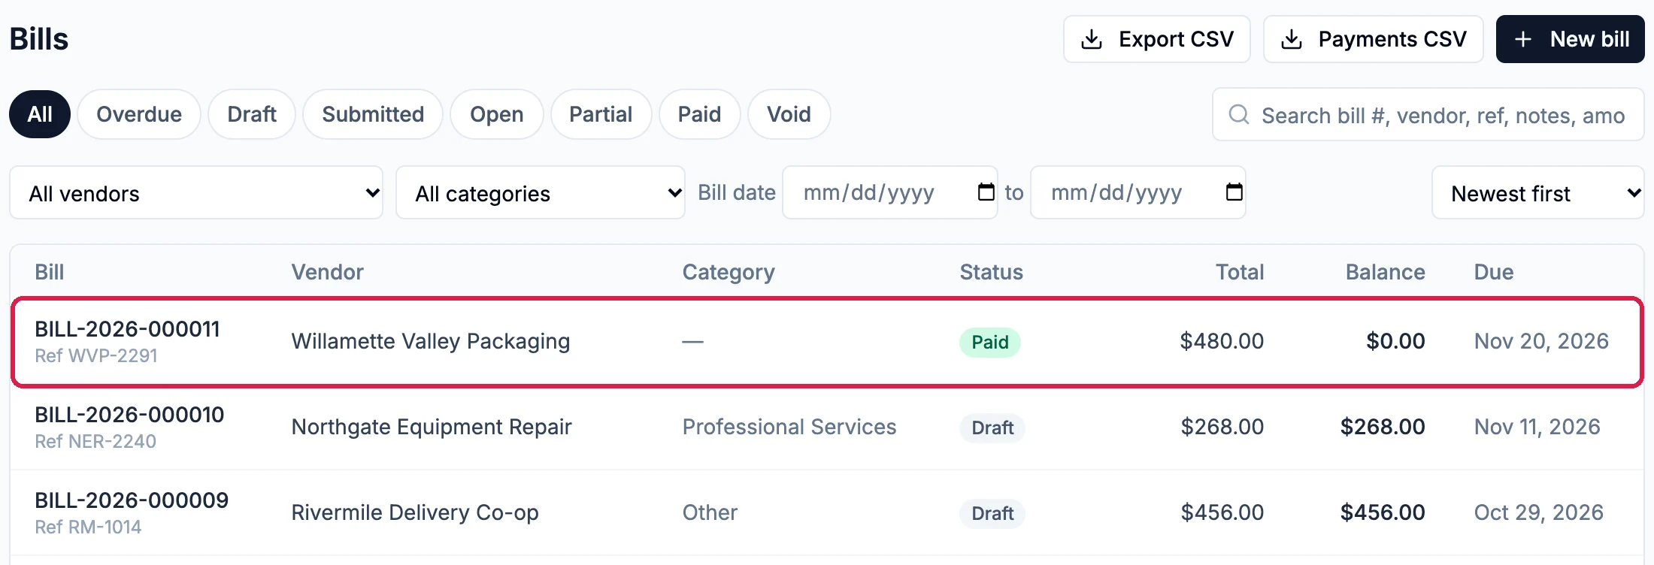This screenshot has width=1654, height=565.
Task: Select the All filter tab
Action: 40,114
